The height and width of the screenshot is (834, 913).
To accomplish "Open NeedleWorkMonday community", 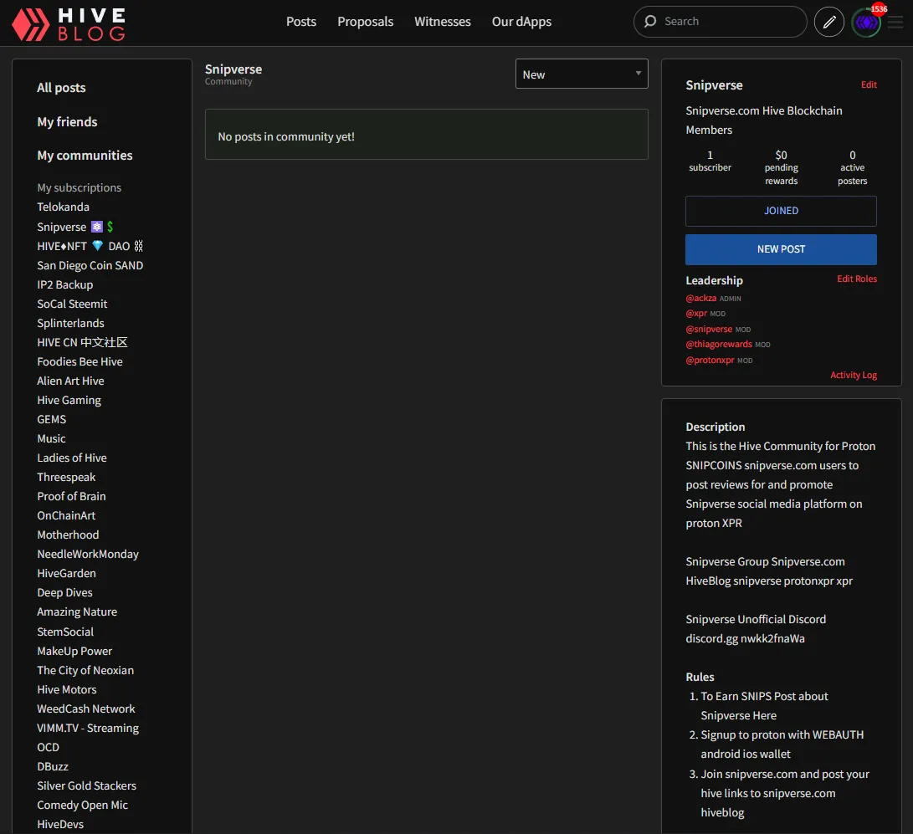I will pyautogui.click(x=87, y=554).
